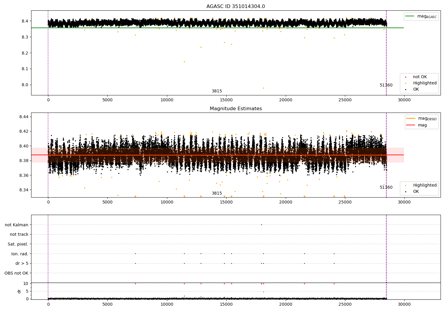Screen dimensions: 445x311
Task: Click the 8.4 y-axis tick in top plot
Action: [x=25, y=21]
